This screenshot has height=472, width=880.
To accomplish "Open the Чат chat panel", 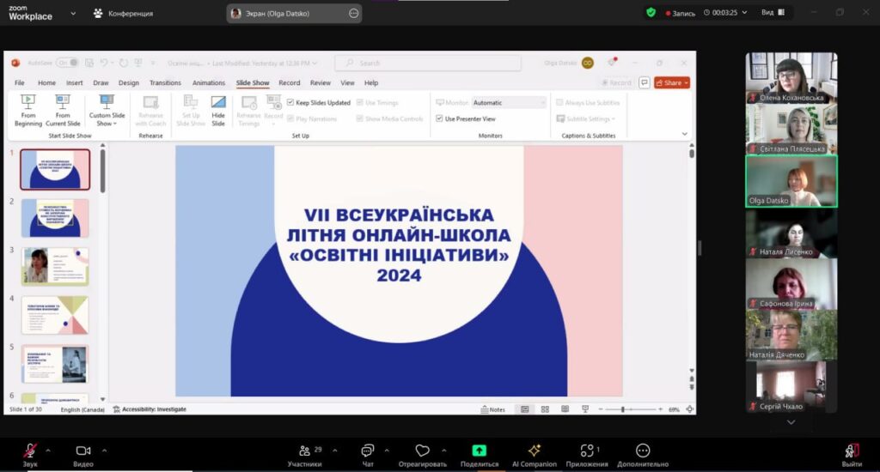I will pos(368,455).
